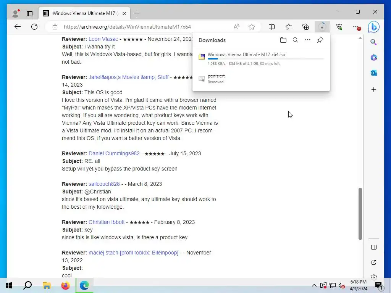The height and width of the screenshot is (293, 391).
Task: Open reviewer Christian Ibbott link
Action: point(107,222)
